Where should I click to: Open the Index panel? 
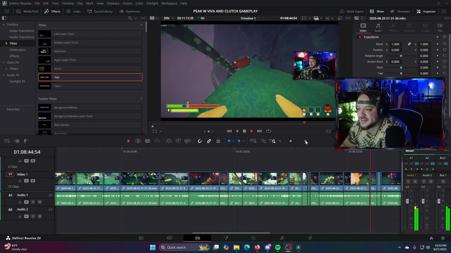click(74, 11)
